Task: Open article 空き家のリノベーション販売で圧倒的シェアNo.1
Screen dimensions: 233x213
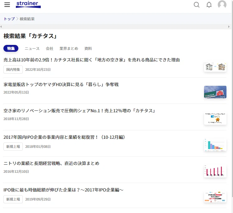Action: (79, 111)
